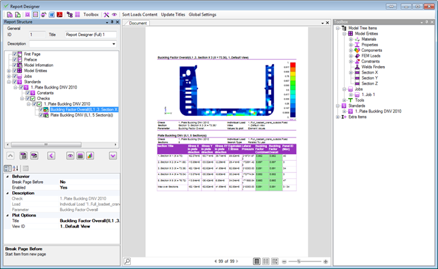Open the search magnifier in document viewer
Image resolution: width=438 pixels, height=269 pixels.
[x=127, y=262]
